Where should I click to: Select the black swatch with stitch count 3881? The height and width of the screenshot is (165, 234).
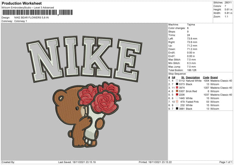click(x=177, y=109)
